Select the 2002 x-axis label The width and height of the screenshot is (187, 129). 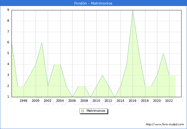(x=48, y=101)
